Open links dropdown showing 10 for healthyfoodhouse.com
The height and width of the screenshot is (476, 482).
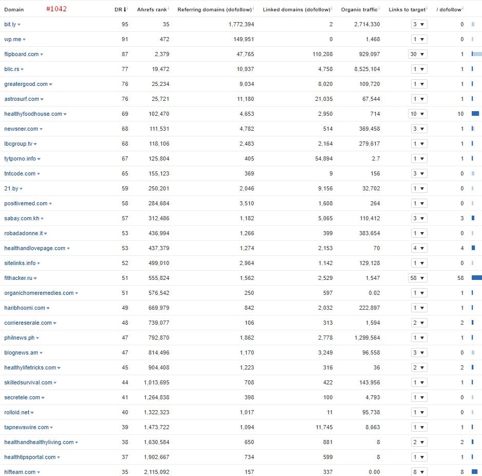click(417, 114)
